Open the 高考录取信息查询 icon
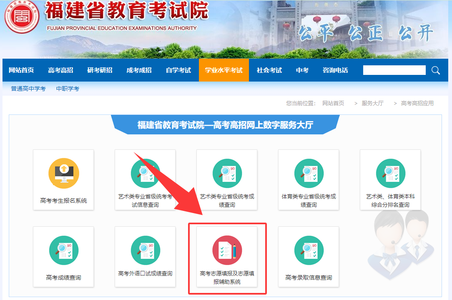This screenshot has height=300, width=452. click(309, 250)
